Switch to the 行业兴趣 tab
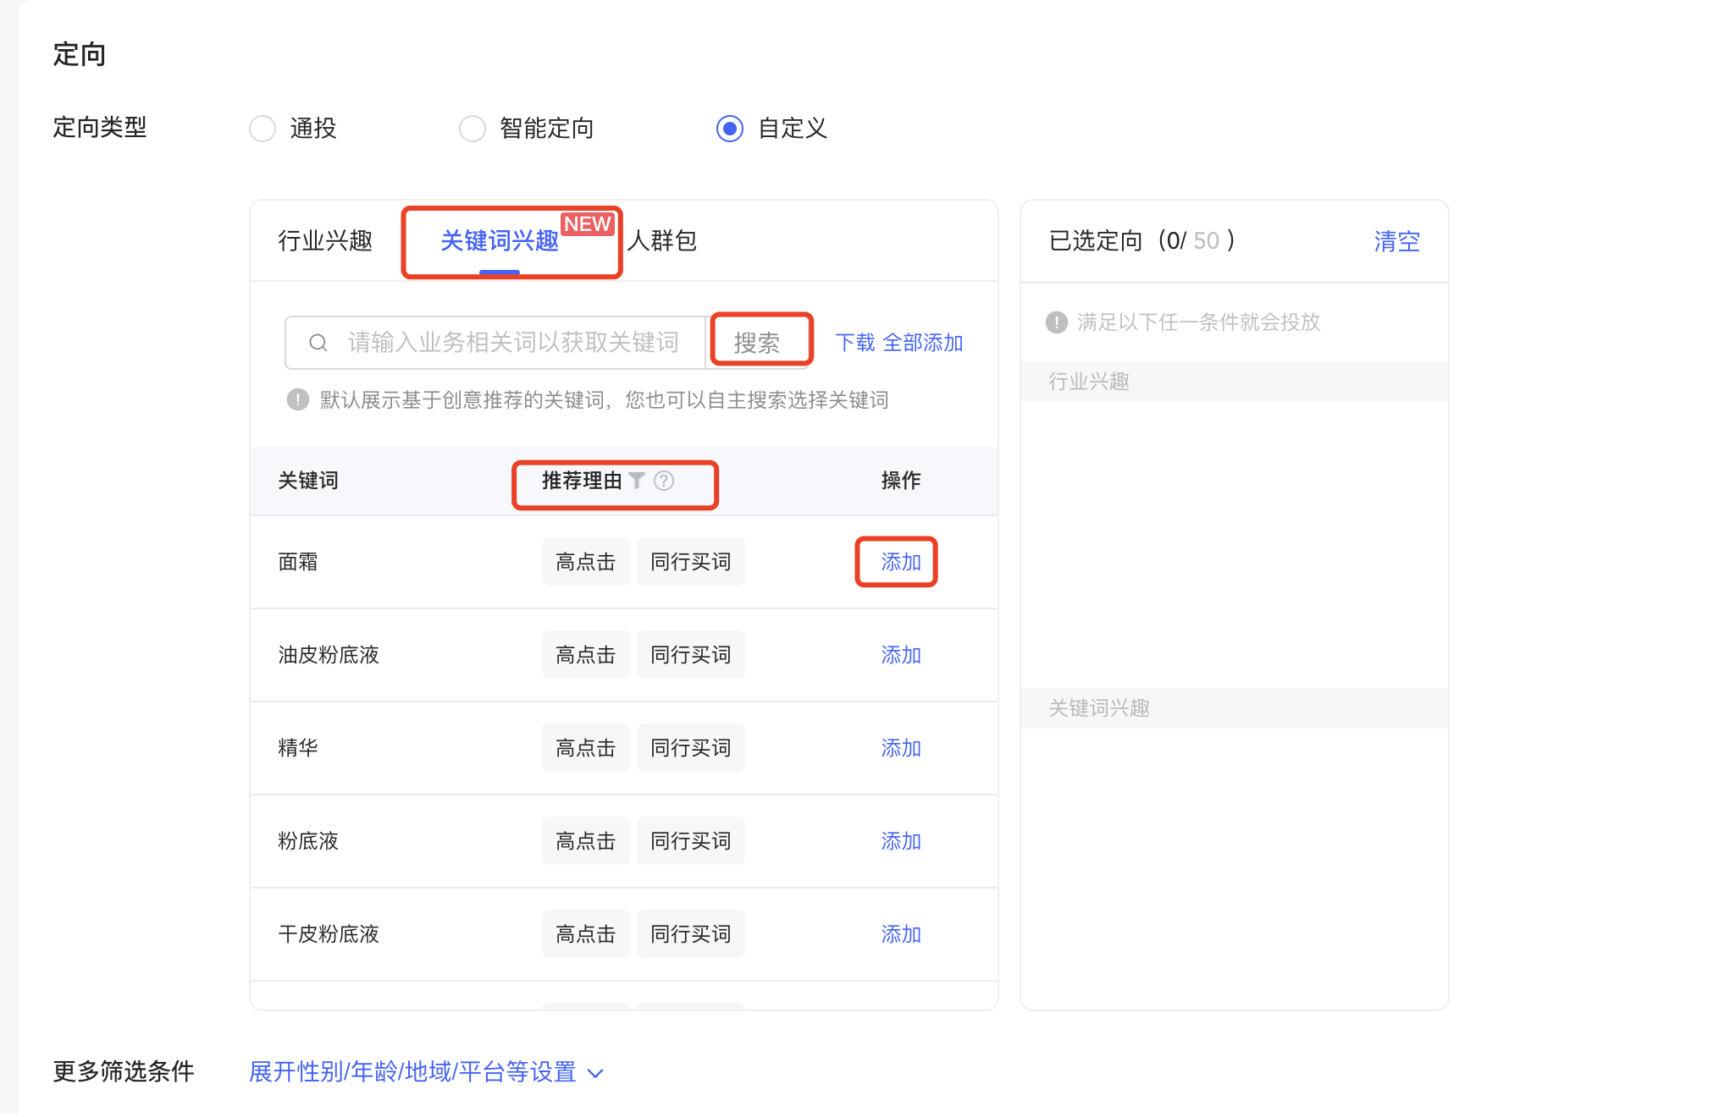The width and height of the screenshot is (1719, 1117). click(x=325, y=241)
